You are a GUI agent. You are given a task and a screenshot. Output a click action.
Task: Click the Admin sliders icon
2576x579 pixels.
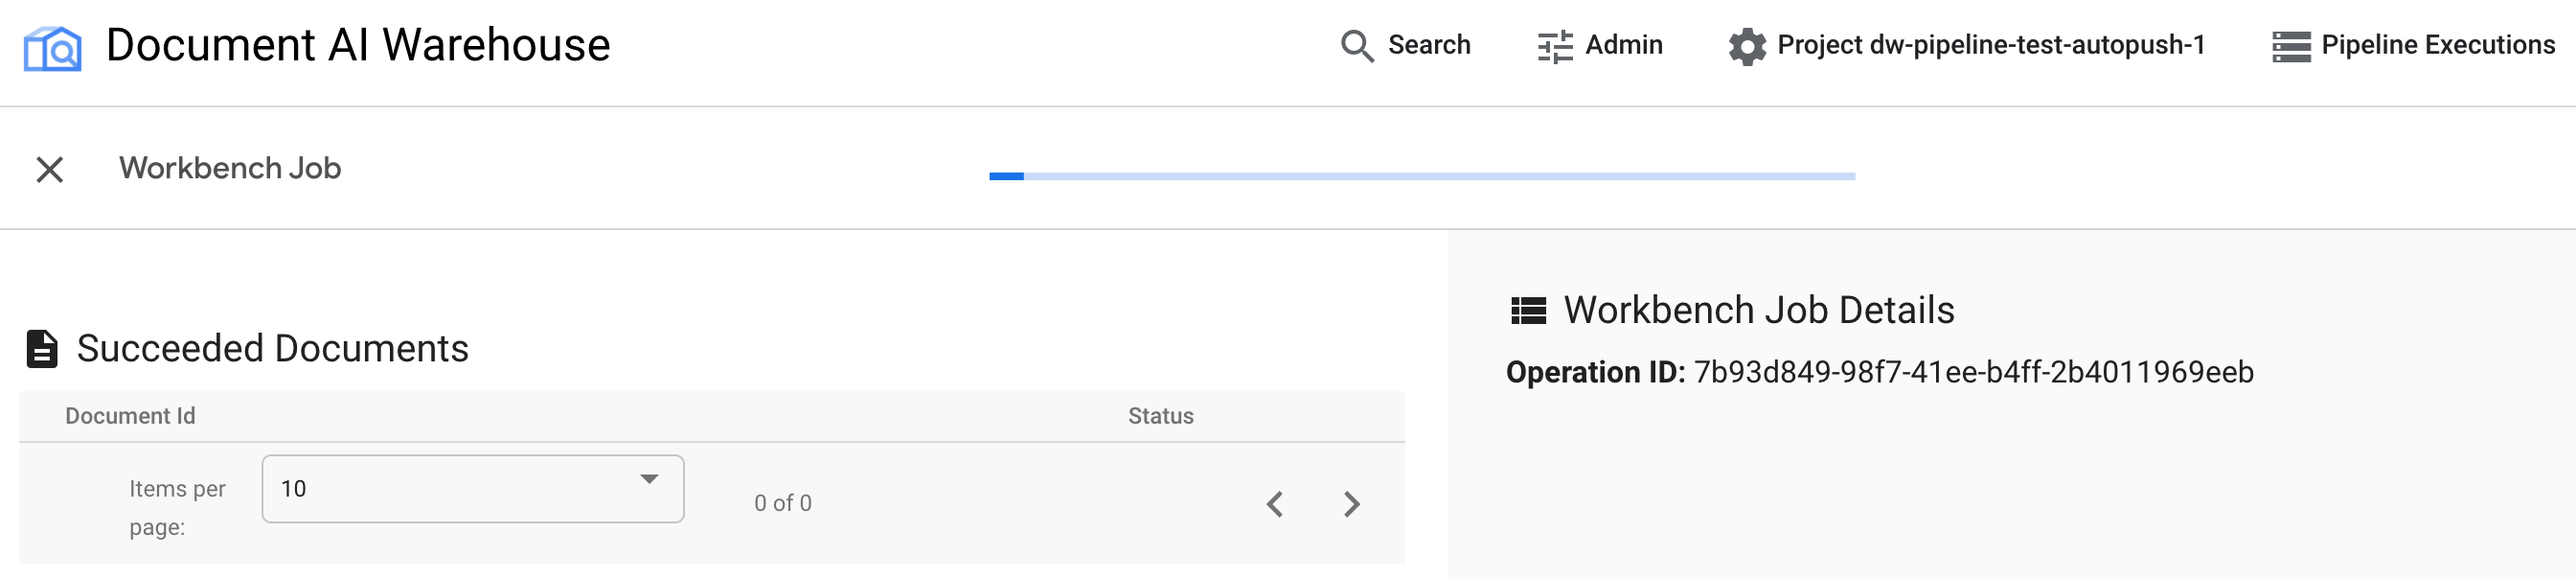pyautogui.click(x=1554, y=46)
